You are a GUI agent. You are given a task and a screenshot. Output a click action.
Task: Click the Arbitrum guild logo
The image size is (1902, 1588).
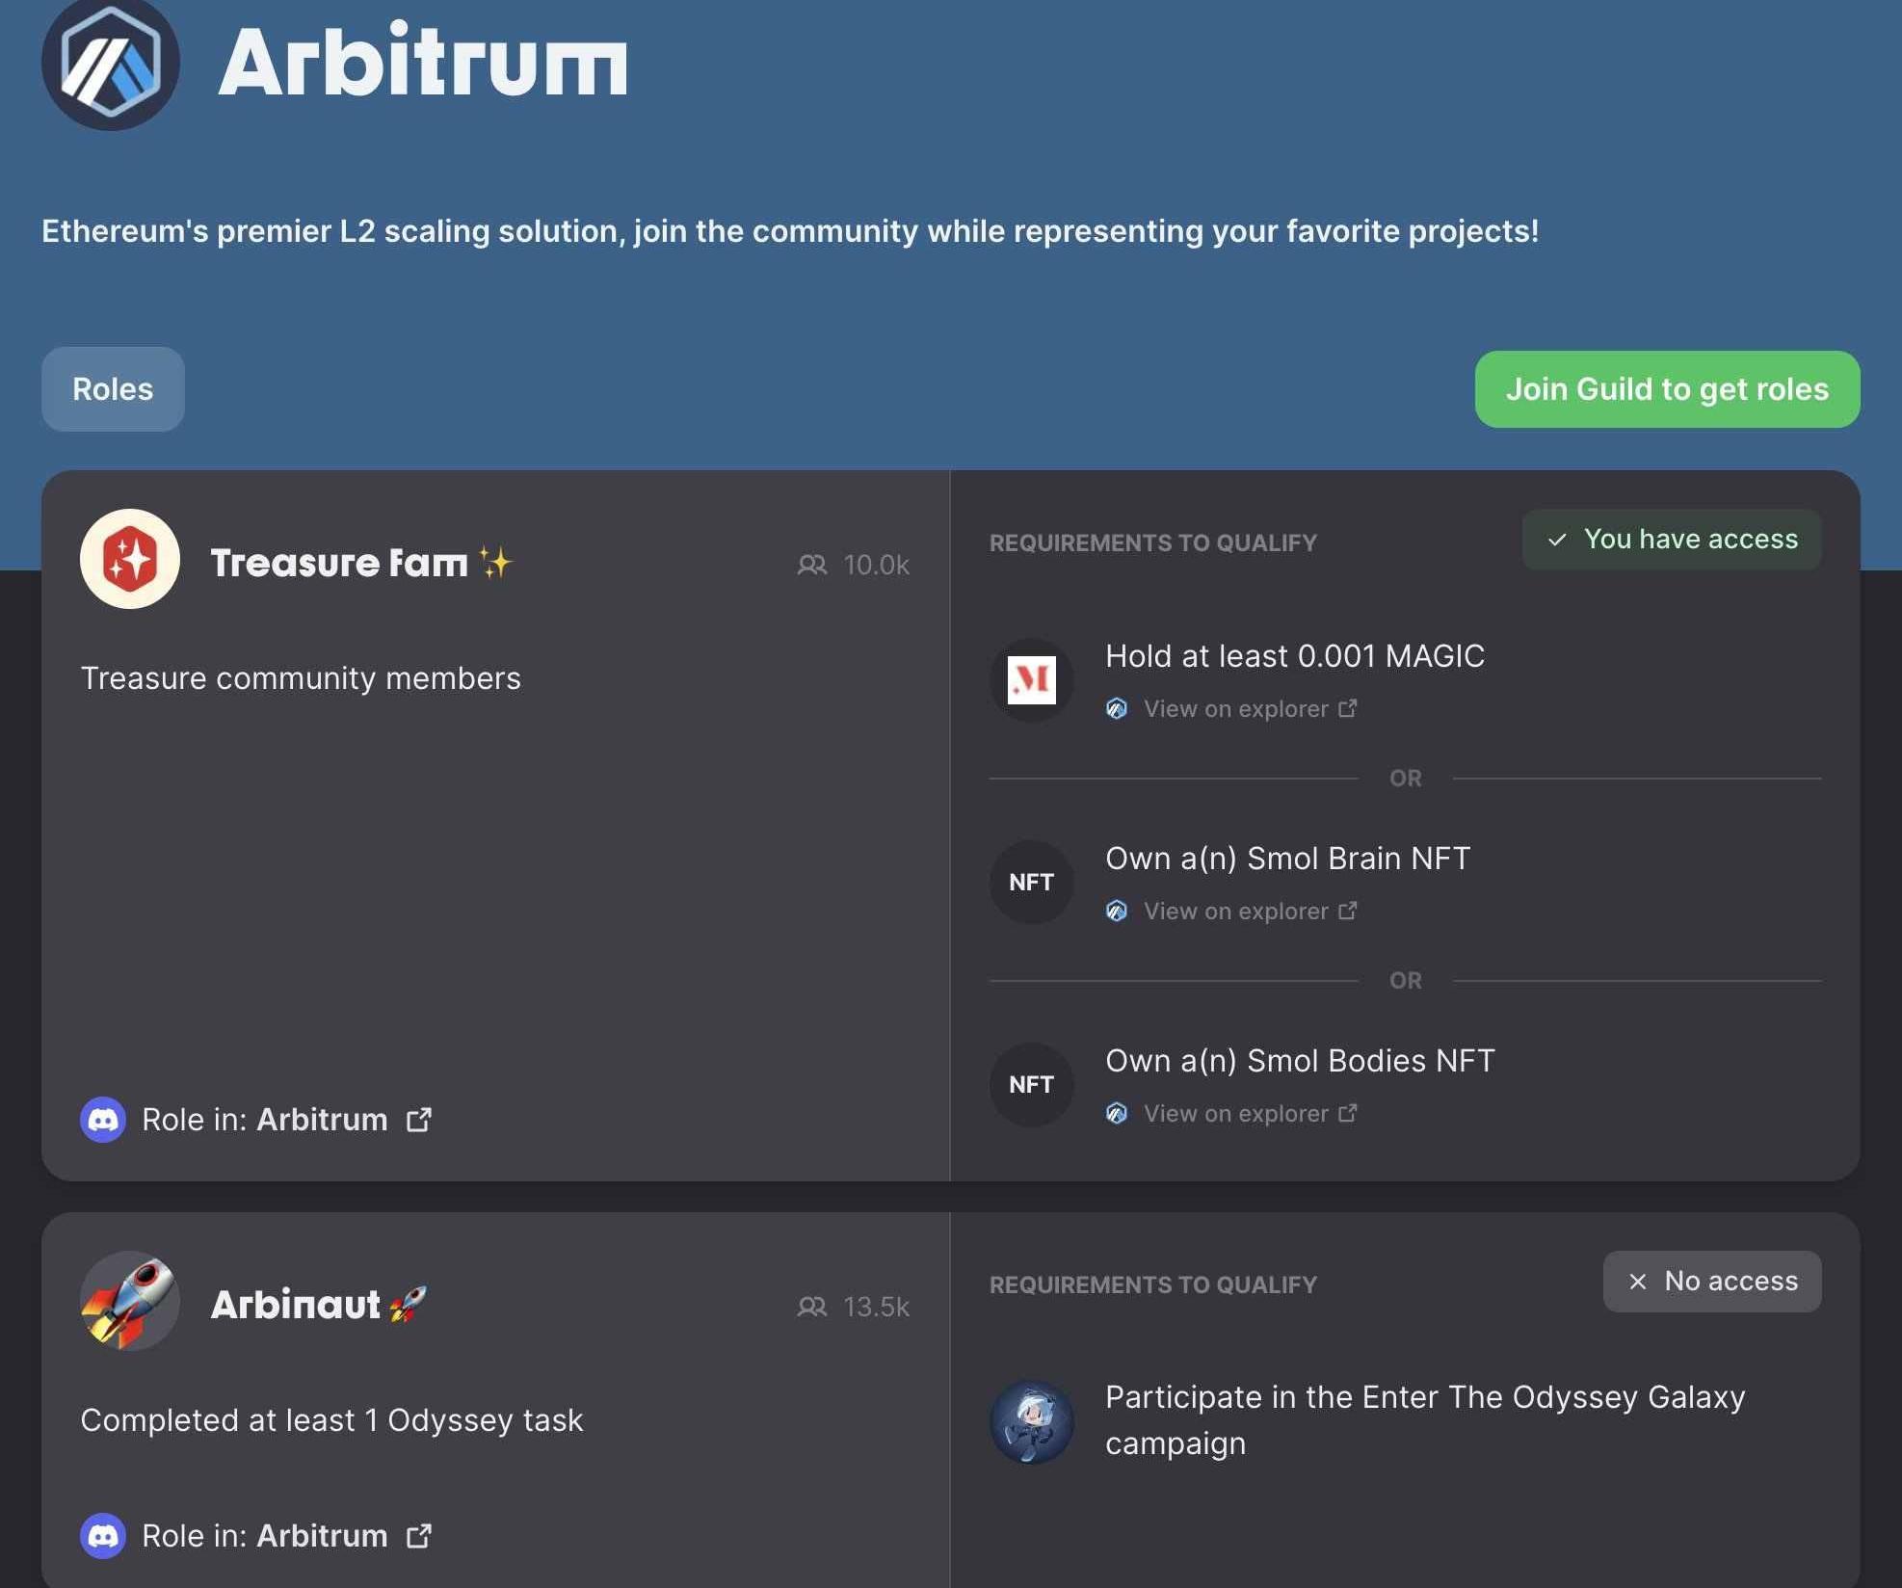111,64
